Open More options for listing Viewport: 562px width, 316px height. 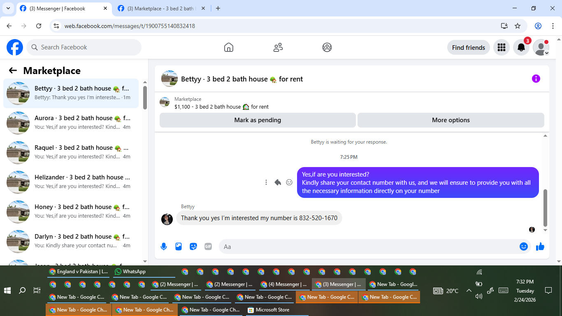451,120
